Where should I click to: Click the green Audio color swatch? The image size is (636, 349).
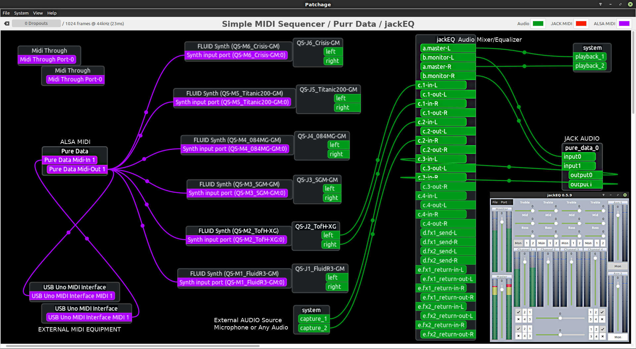(x=538, y=23)
